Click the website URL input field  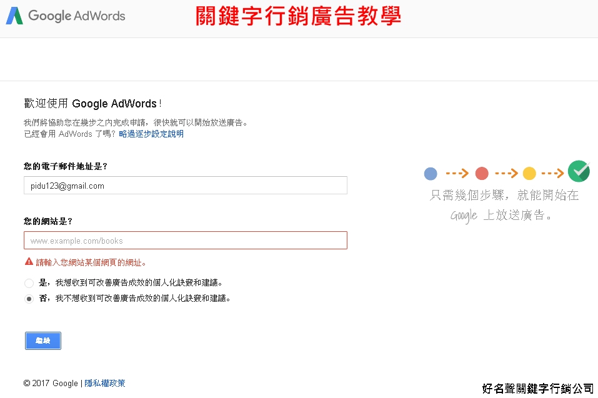click(186, 240)
